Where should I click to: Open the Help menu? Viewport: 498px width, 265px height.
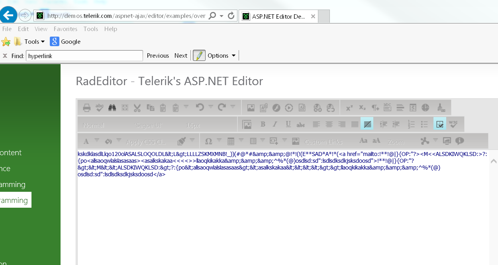point(111,29)
